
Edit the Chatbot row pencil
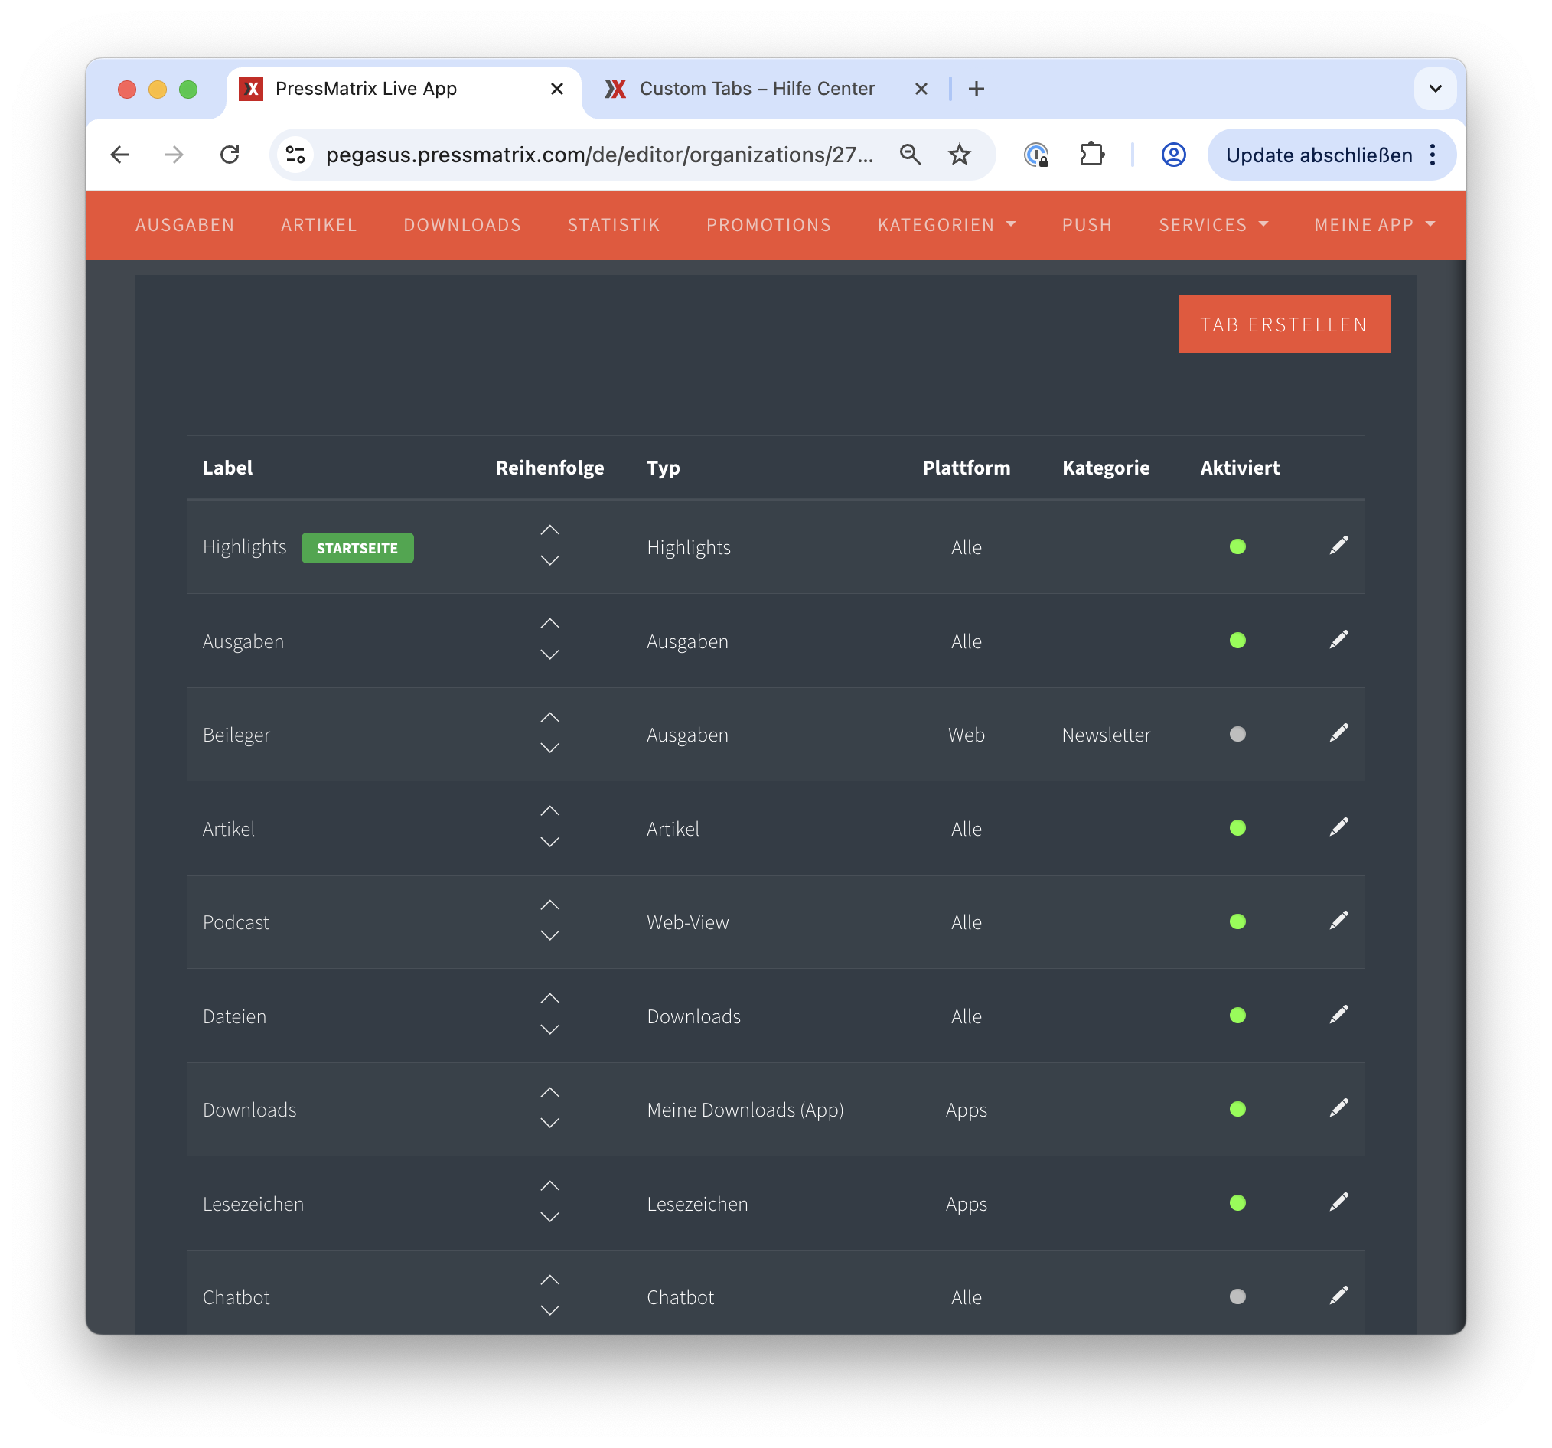tap(1338, 1295)
